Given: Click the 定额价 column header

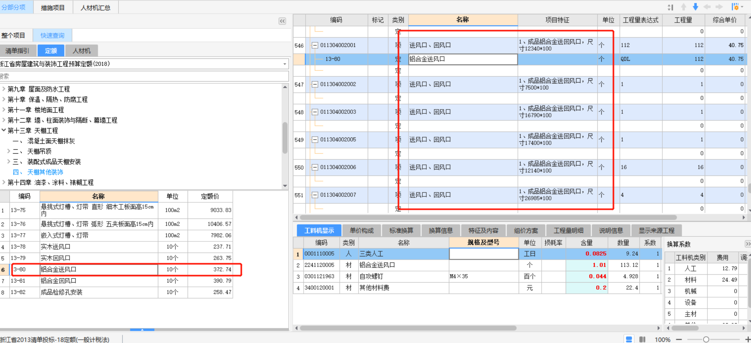Looking at the screenshot, I should (210, 196).
